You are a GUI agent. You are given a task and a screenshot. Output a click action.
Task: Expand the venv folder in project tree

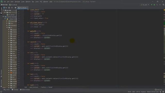pyautogui.click(x=5, y=12)
